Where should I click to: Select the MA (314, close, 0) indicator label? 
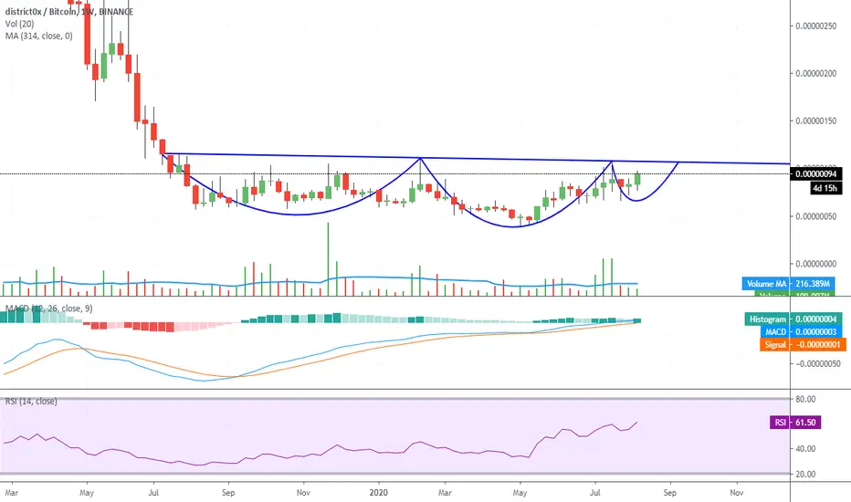(38, 36)
